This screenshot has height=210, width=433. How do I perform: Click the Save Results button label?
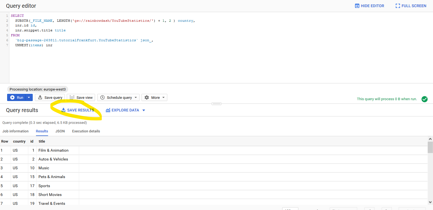coord(81,110)
